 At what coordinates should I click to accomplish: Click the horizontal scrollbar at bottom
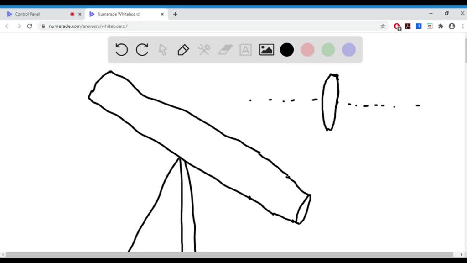[x=228, y=254]
